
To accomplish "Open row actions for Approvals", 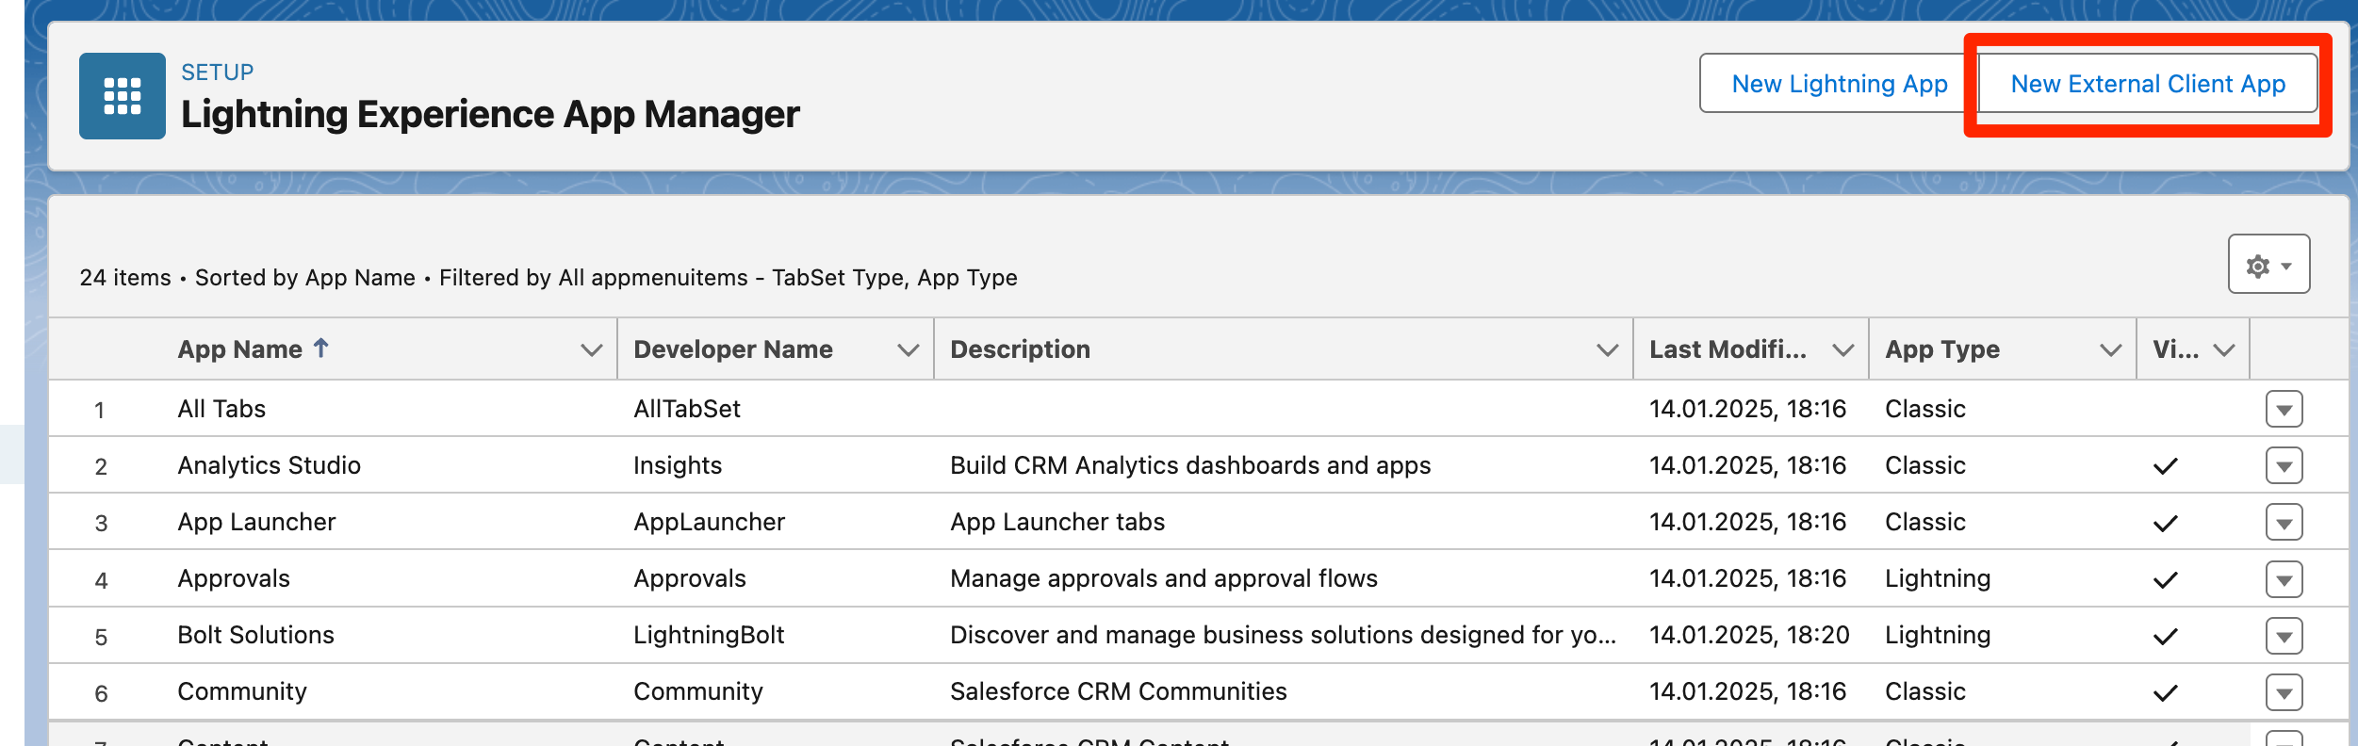I will (x=2283, y=579).
